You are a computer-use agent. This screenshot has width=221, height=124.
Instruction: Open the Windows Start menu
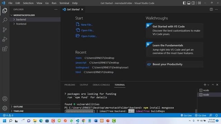(x=4, y=121)
